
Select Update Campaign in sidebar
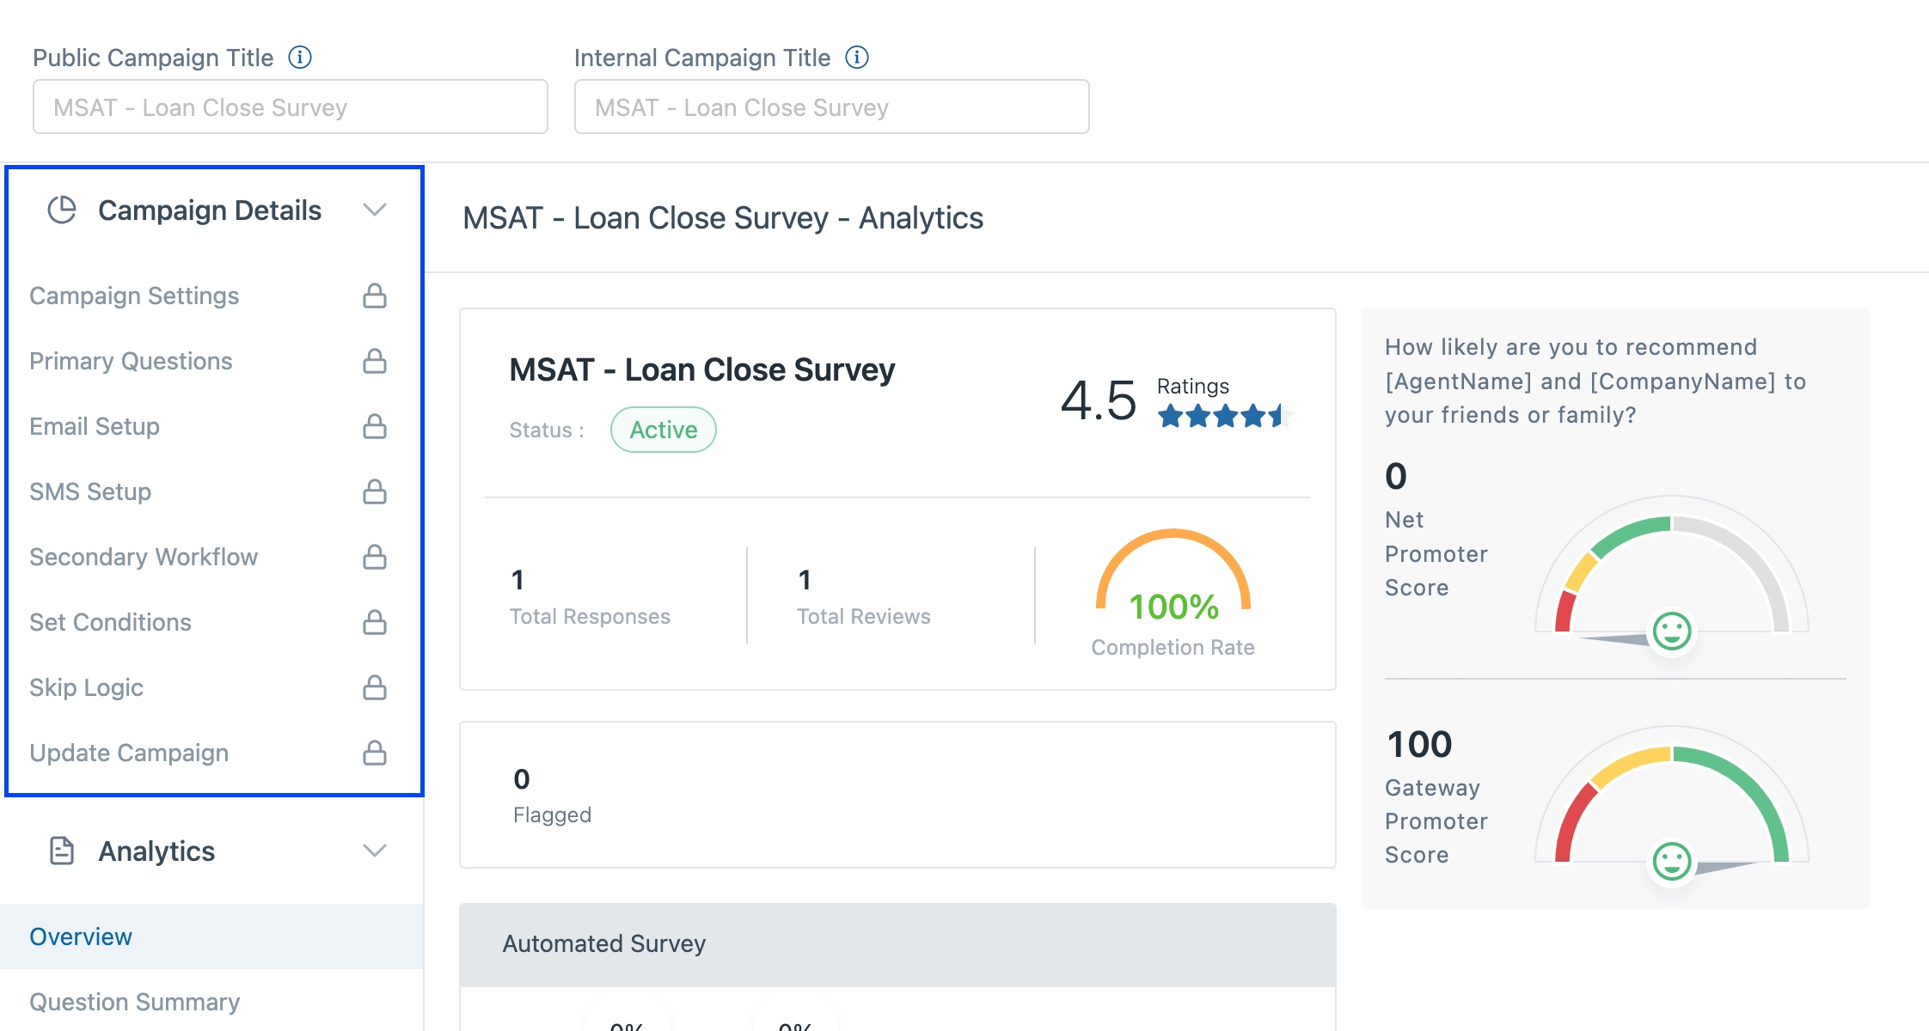click(129, 753)
